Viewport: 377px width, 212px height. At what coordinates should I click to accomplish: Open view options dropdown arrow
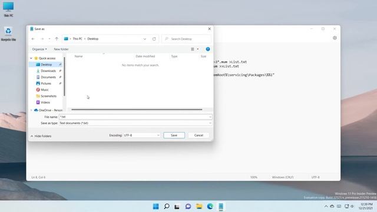point(198,49)
